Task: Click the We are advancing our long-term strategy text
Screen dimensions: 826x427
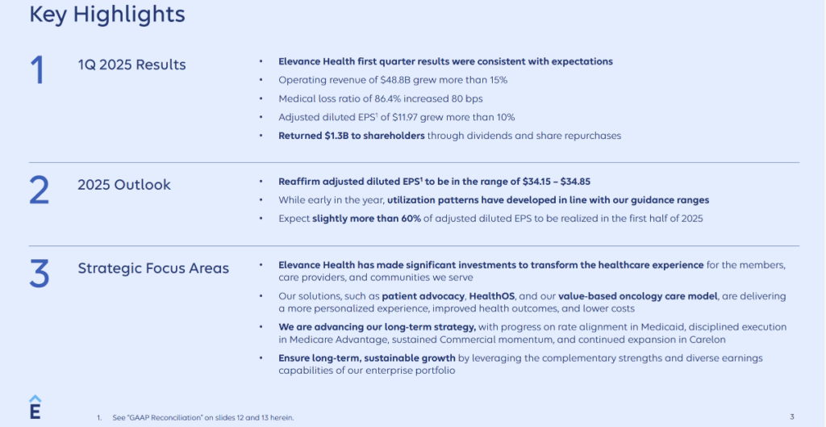Action: click(378, 327)
